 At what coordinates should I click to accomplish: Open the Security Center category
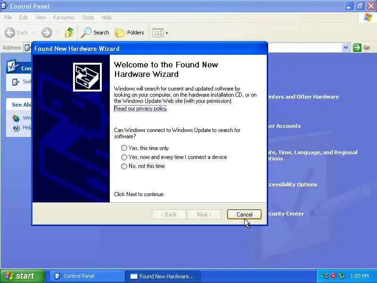tap(286, 214)
